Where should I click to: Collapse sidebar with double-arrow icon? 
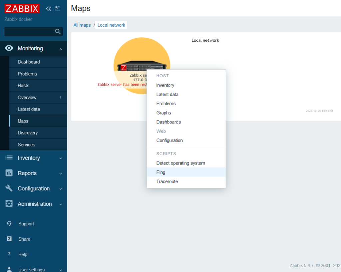point(49,9)
